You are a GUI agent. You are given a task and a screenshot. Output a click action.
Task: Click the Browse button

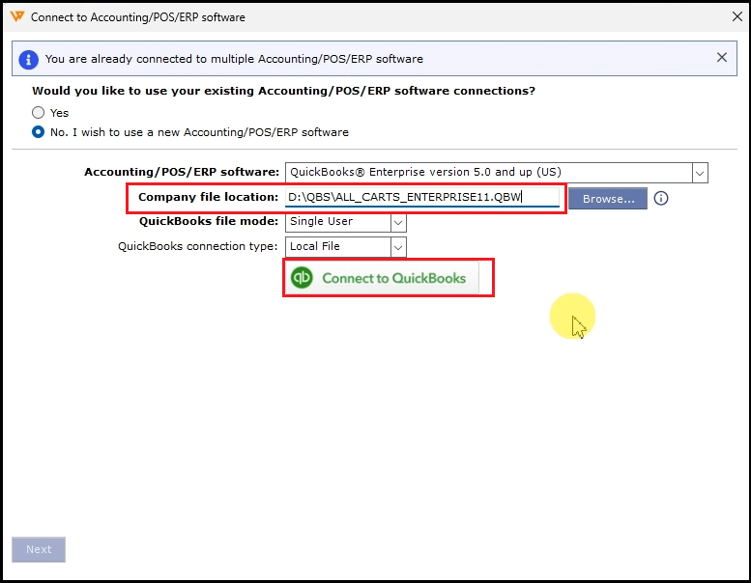608,199
